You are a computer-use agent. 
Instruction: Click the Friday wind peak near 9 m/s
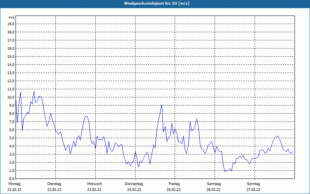pyautogui.click(x=162, y=105)
